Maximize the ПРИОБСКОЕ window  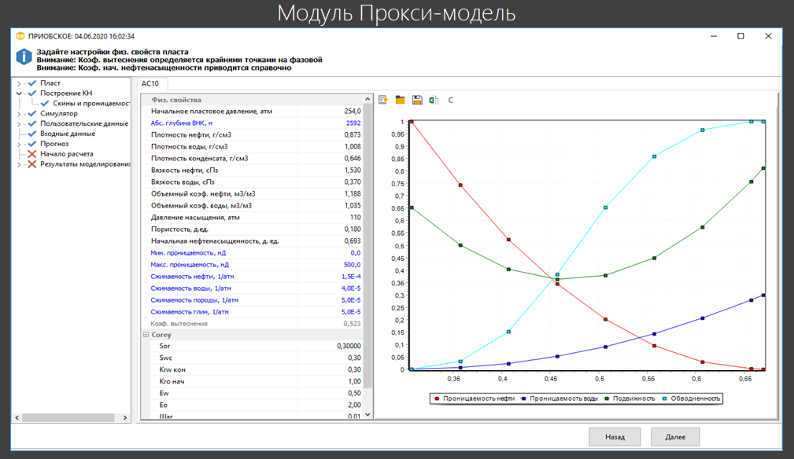740,36
